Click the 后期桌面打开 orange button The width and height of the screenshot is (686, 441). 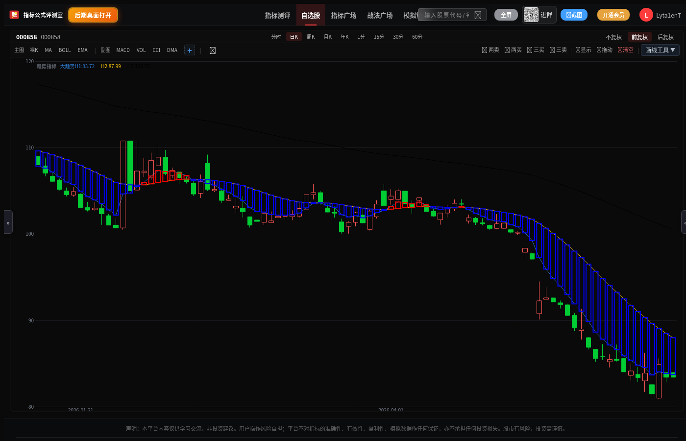tap(93, 15)
